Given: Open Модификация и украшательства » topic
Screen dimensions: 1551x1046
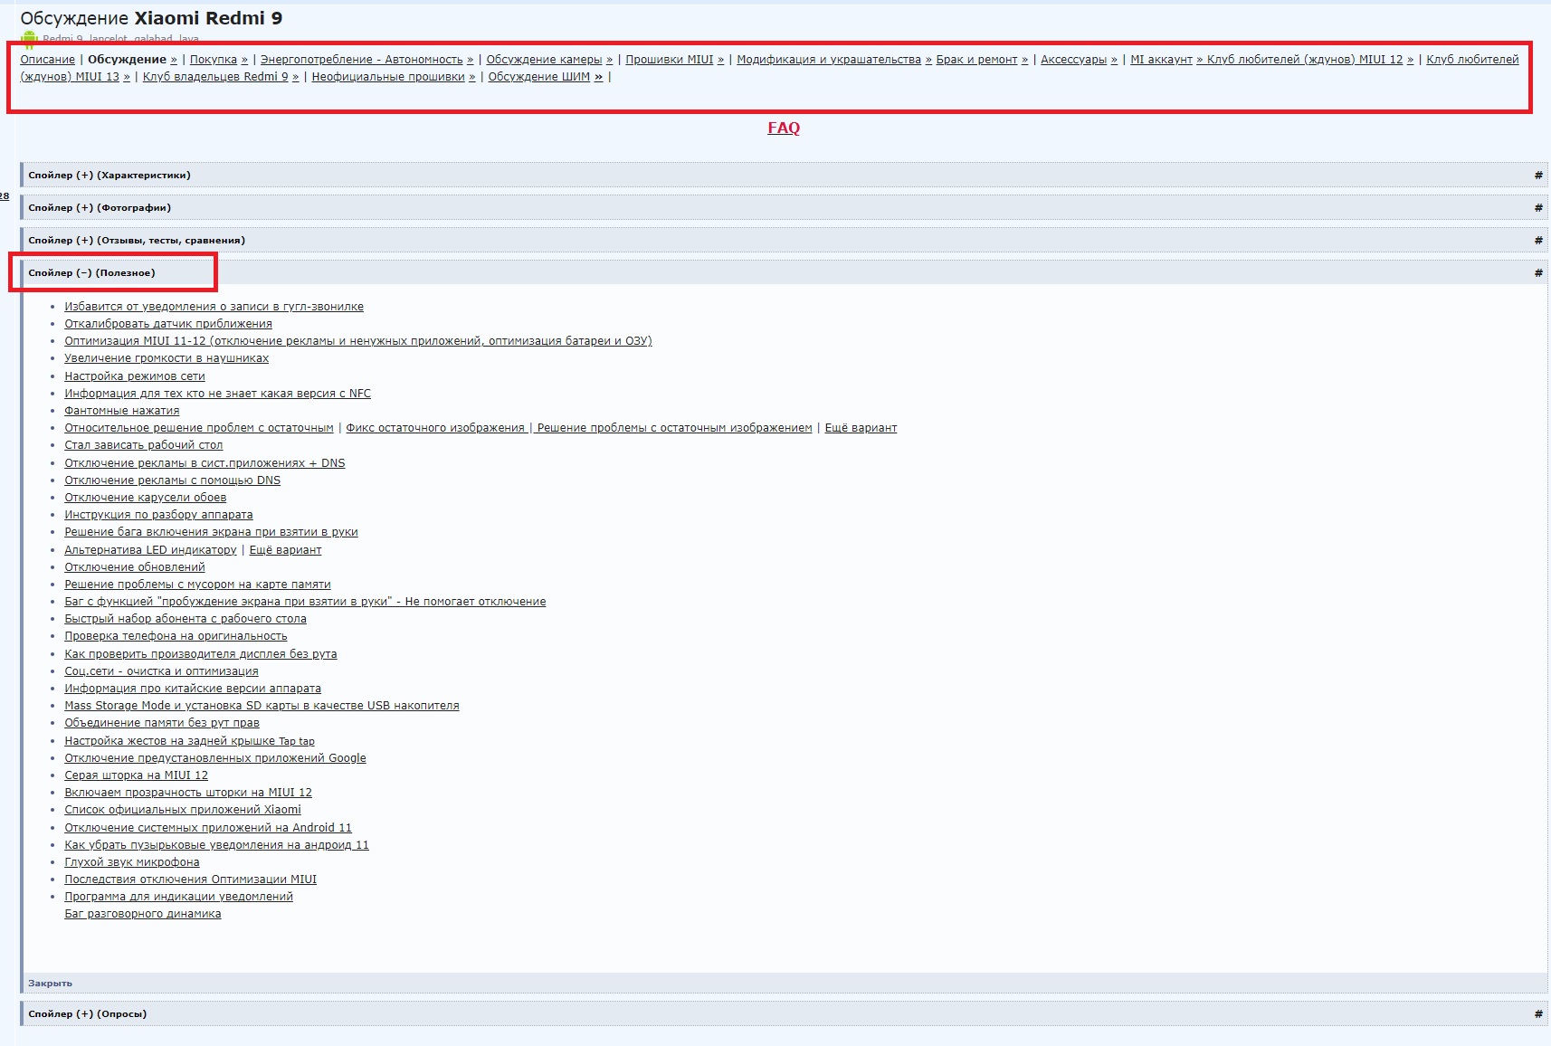Looking at the screenshot, I should (834, 60).
